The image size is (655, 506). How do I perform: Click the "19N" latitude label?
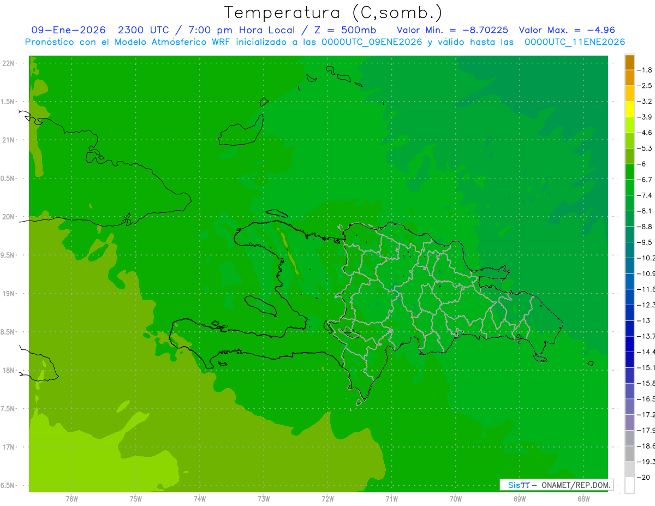click(x=8, y=294)
